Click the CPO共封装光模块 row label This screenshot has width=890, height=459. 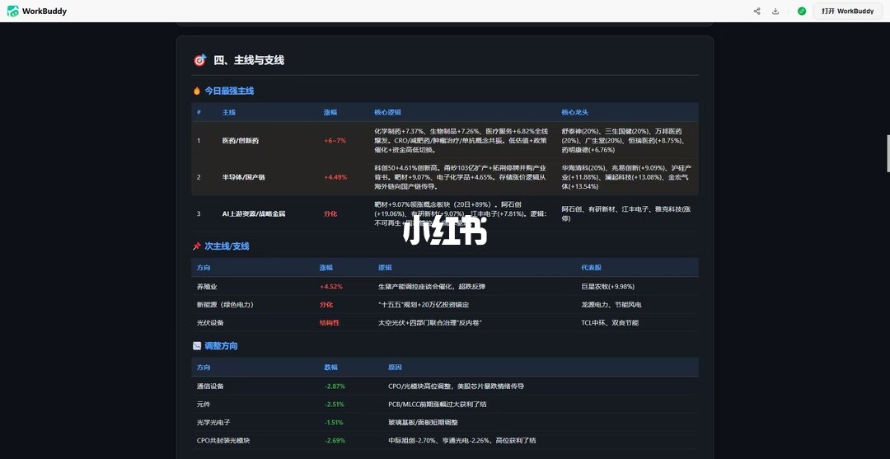tap(223, 440)
